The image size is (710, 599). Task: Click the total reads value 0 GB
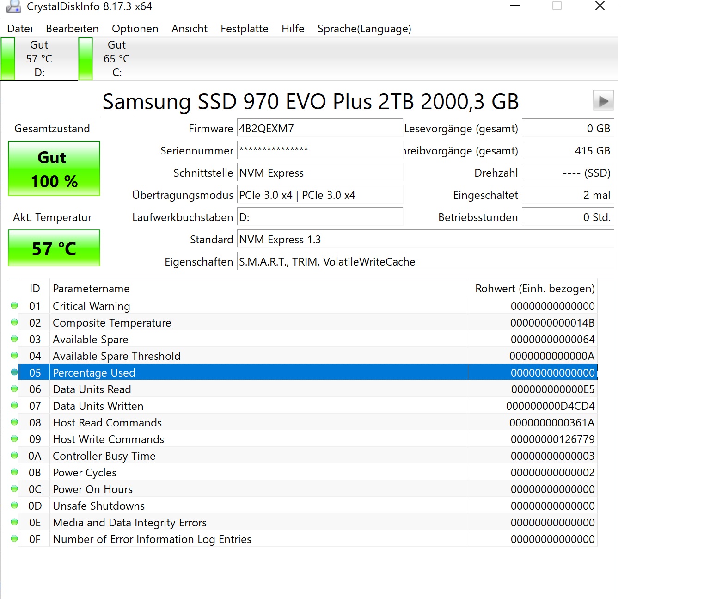tap(568, 129)
